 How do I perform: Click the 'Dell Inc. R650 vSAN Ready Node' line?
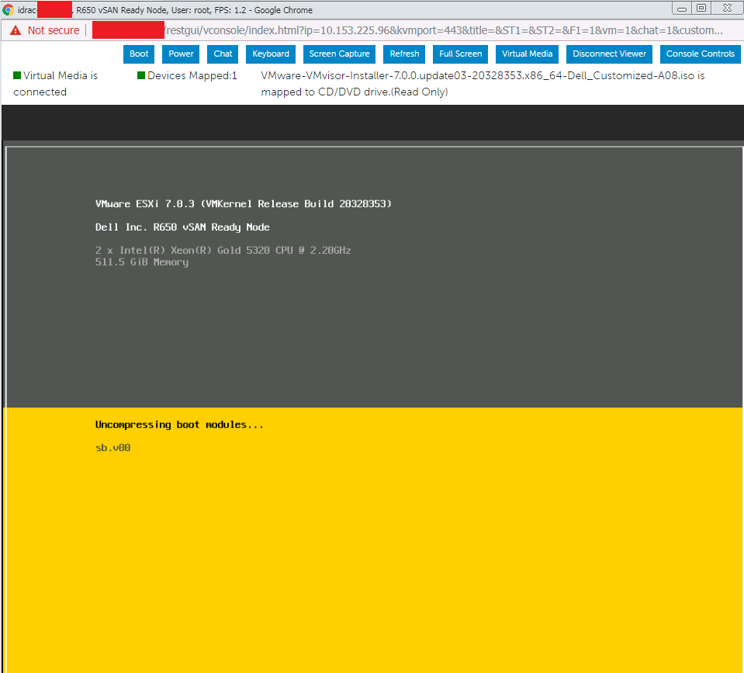click(182, 227)
